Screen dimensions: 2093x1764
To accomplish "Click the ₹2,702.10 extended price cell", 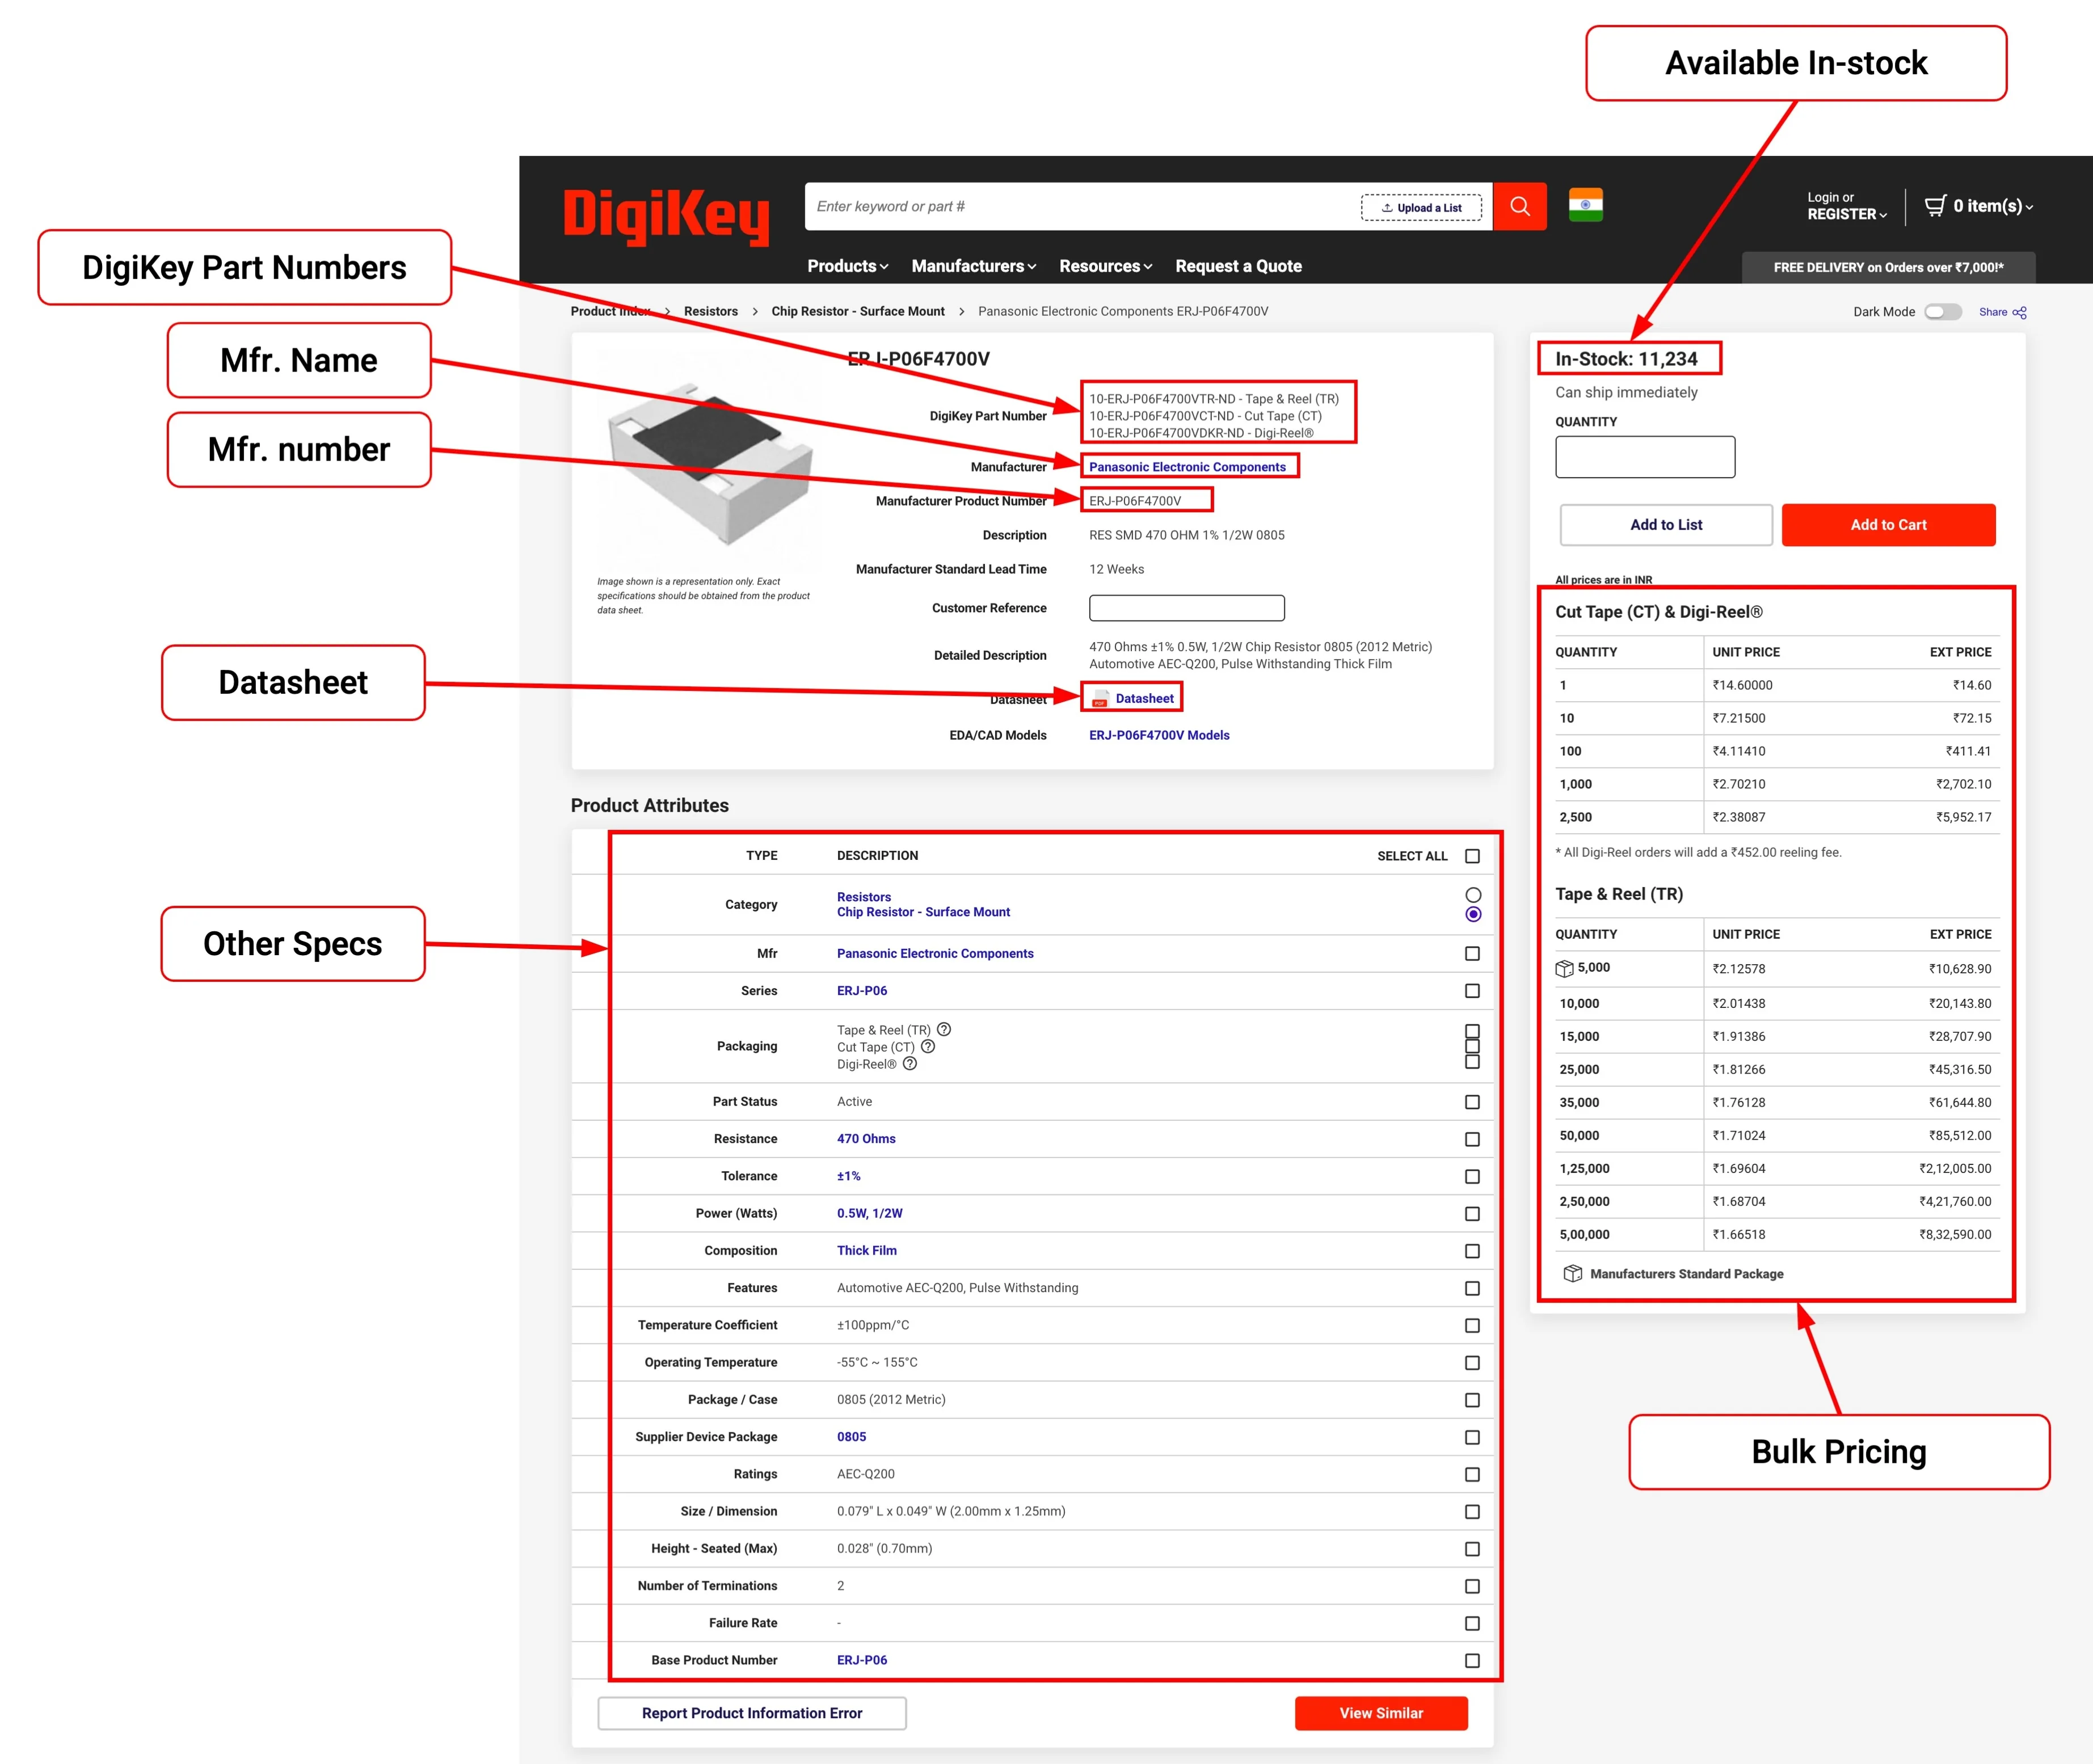I will (x=1962, y=784).
